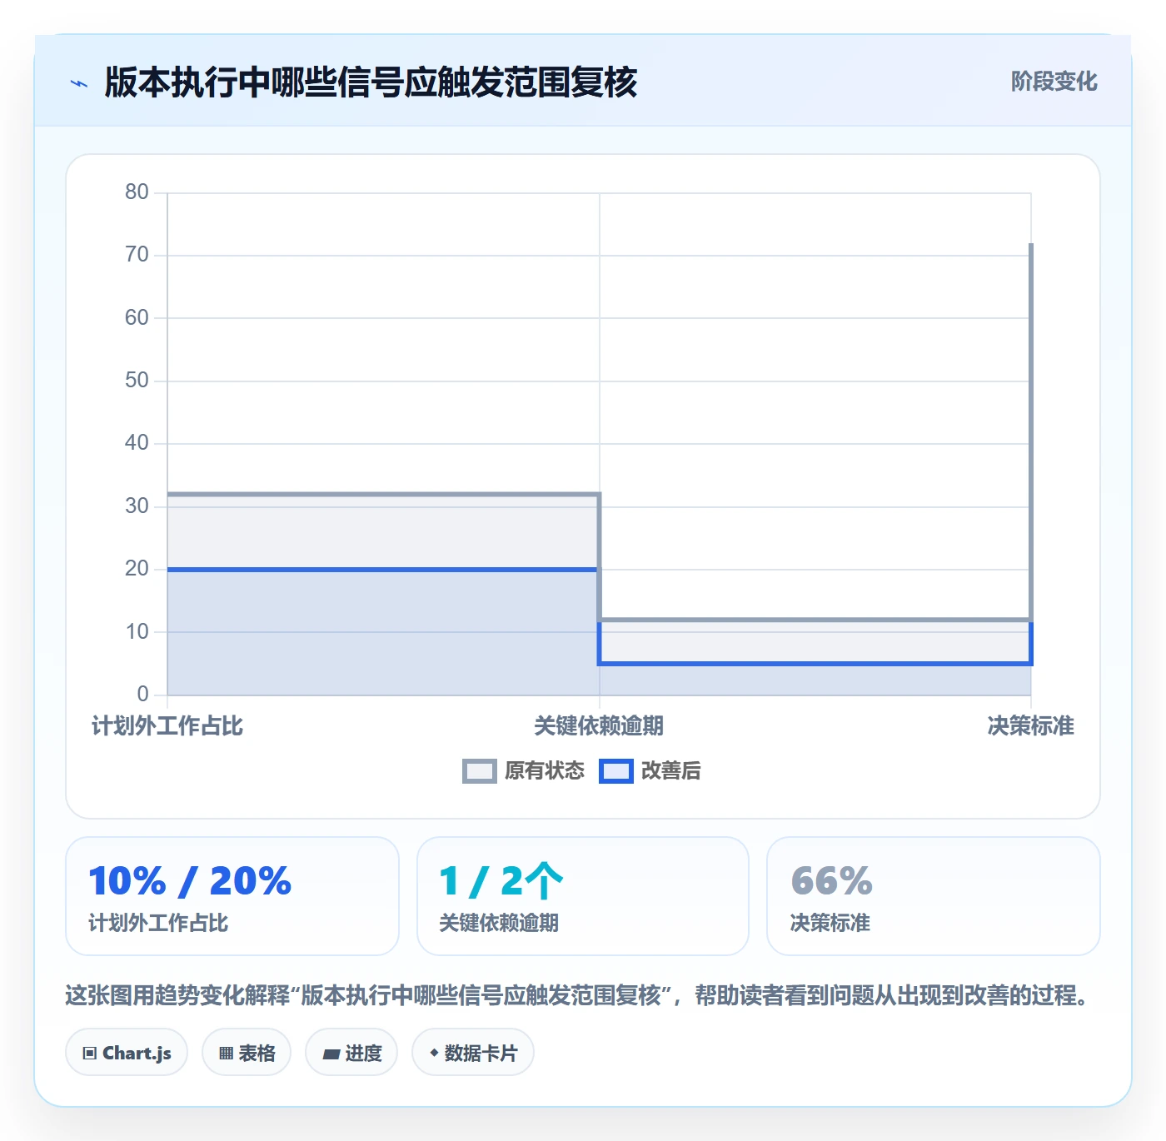The height and width of the screenshot is (1141, 1166).
Task: Click the grid icon in 表格 tag
Action: [x=226, y=1054]
